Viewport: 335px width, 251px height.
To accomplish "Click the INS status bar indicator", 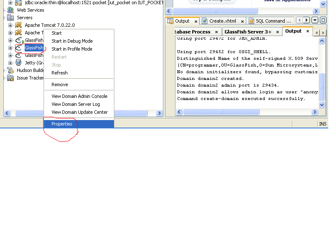I will [322, 124].
